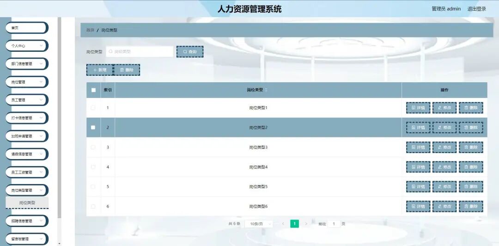Click 修改 for 岗位类型2
This screenshot has height=246, width=499.
444,128
